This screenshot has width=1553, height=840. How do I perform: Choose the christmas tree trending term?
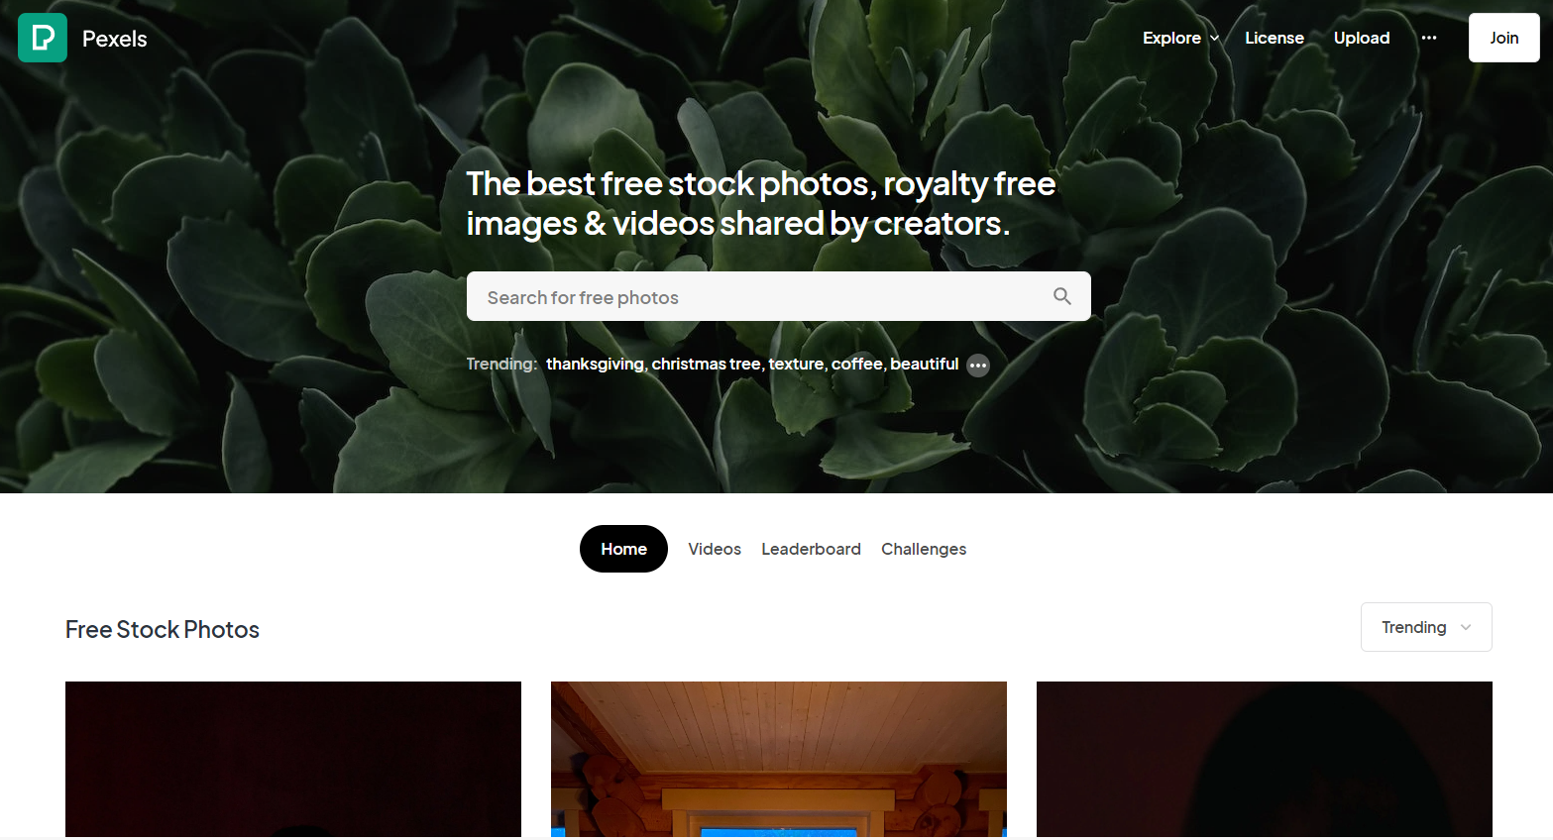706,365
